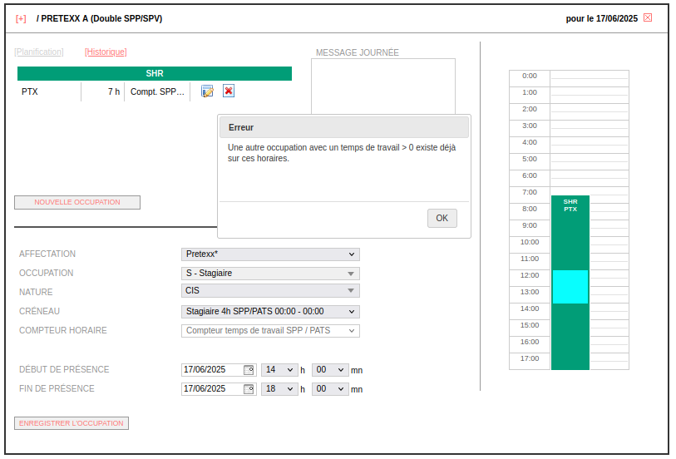Confirm the Erreur dialog with OK
Viewport: 676px width, 459px height.
tap(442, 218)
